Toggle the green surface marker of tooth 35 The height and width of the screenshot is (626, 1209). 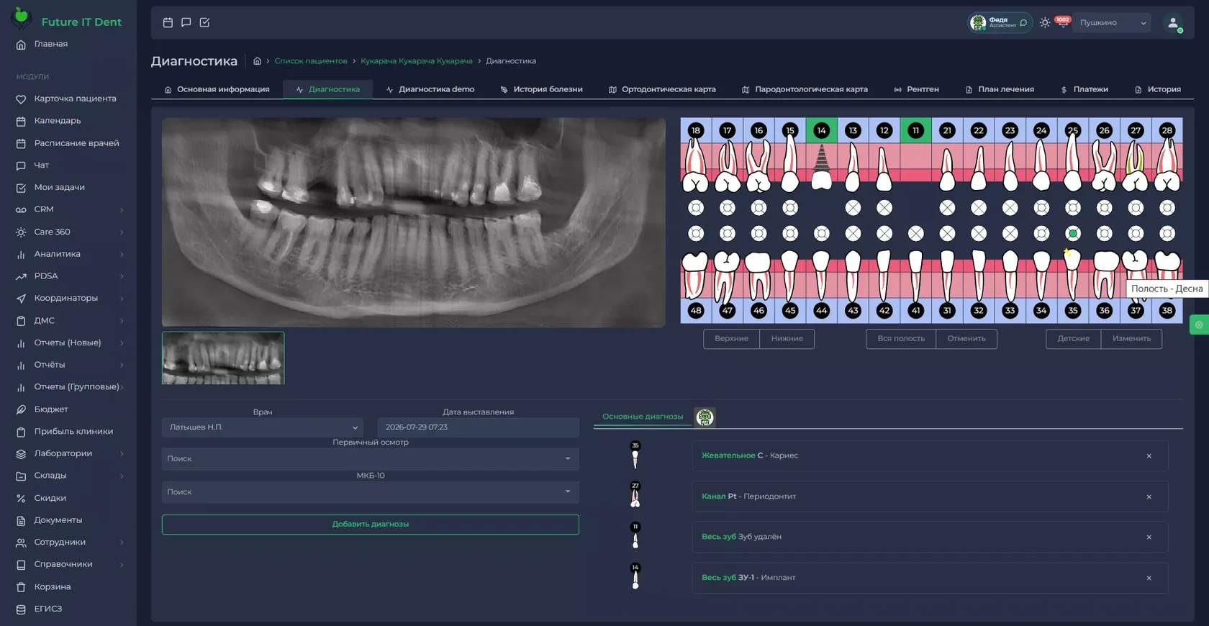tap(1073, 234)
